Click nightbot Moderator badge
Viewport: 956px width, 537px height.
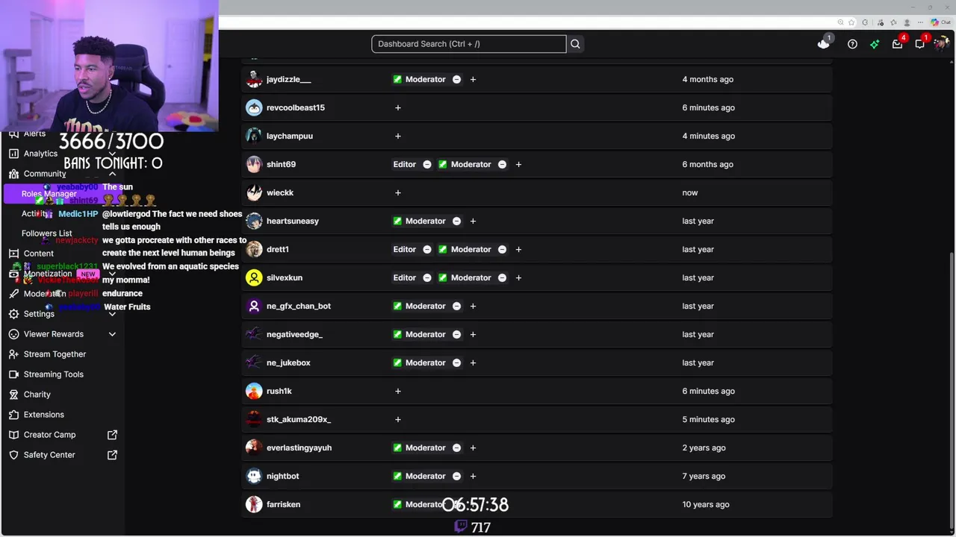click(x=419, y=476)
